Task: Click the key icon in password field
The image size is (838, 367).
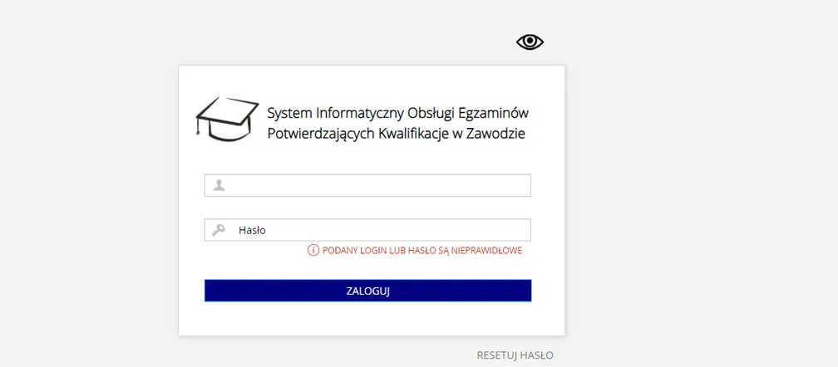Action: click(x=219, y=230)
